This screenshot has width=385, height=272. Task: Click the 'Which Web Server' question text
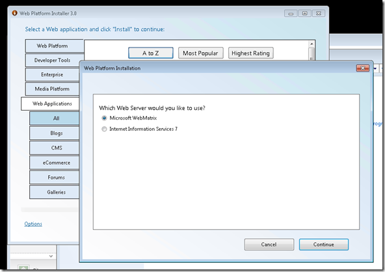click(152, 108)
